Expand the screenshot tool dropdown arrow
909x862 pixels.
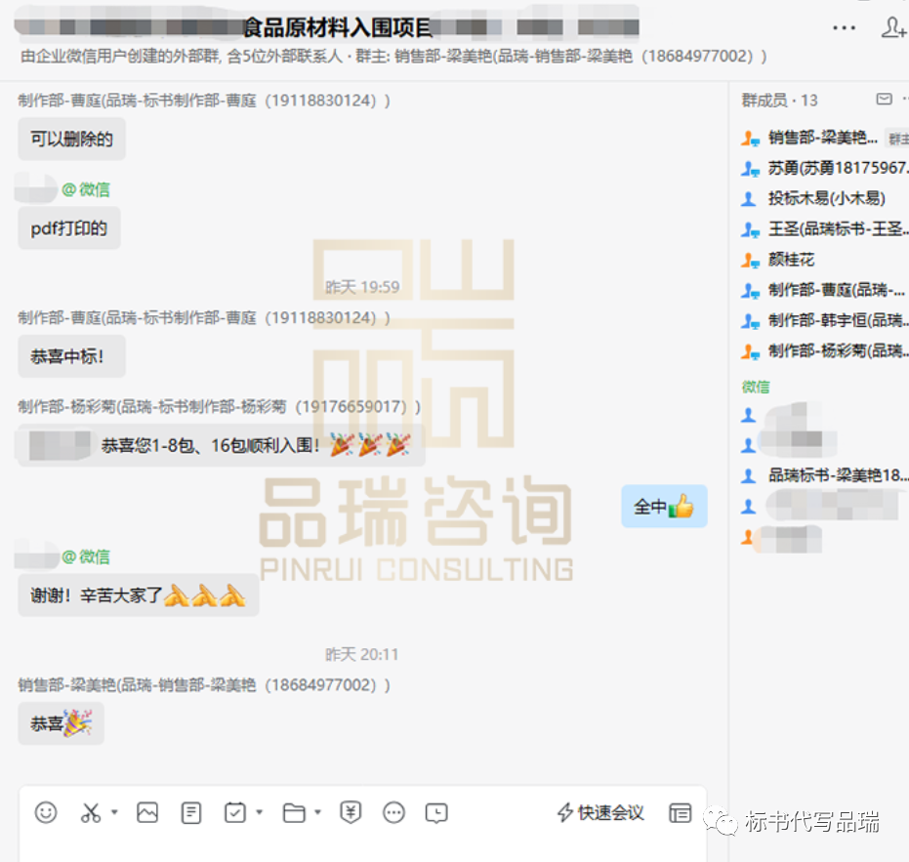114,812
